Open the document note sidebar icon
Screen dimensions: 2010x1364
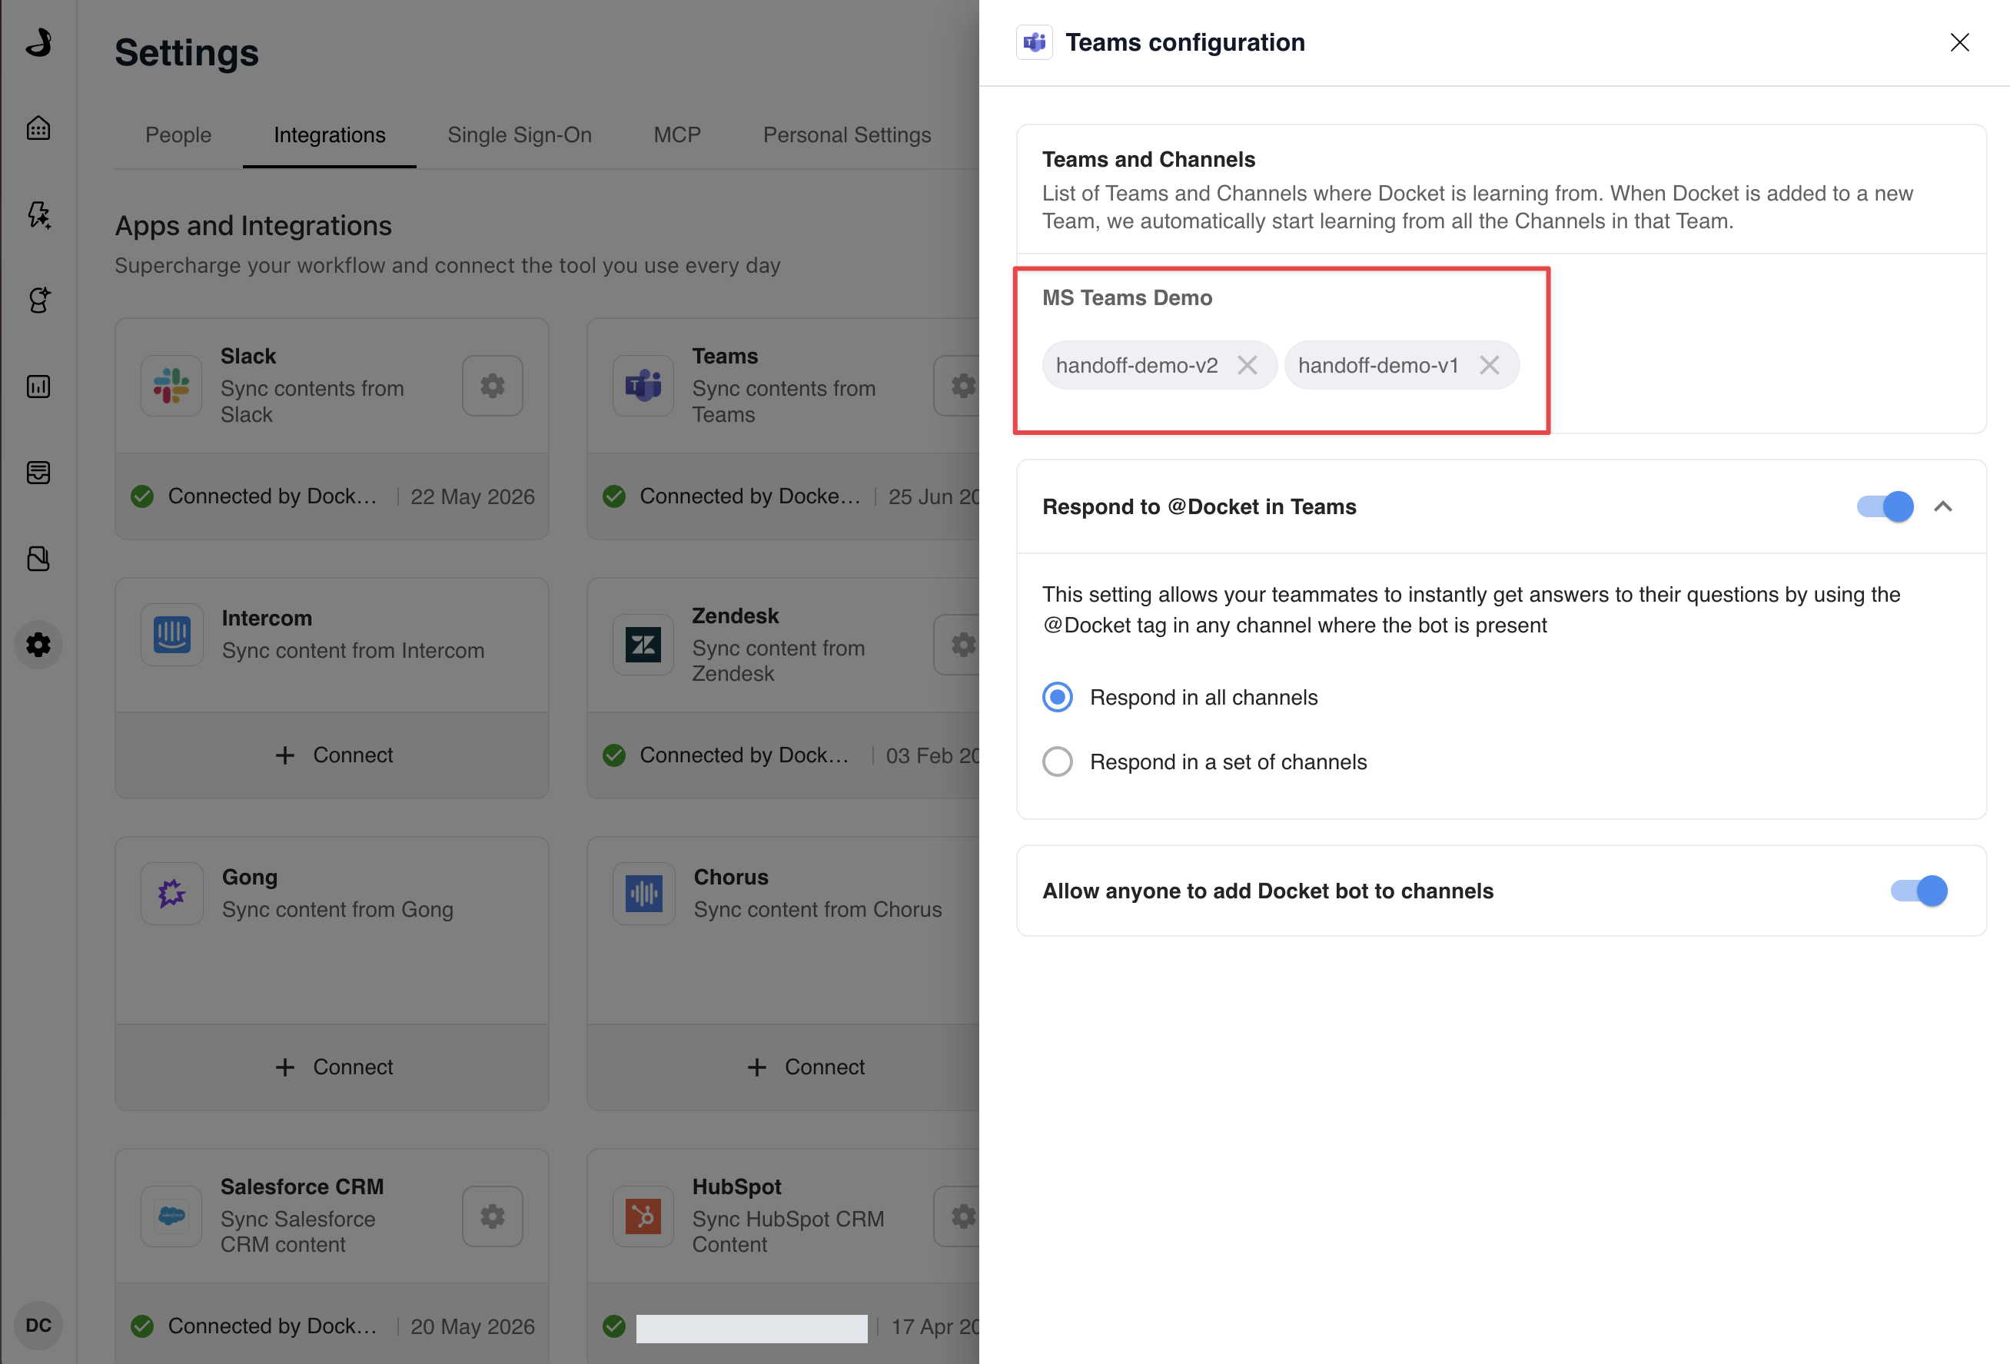38,559
